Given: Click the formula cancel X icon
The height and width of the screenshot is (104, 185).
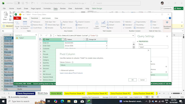Looking at the screenshot, I should pyautogui.click(x=41, y=35).
